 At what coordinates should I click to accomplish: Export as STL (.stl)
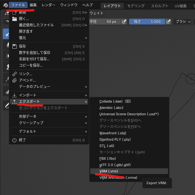pos(129,146)
